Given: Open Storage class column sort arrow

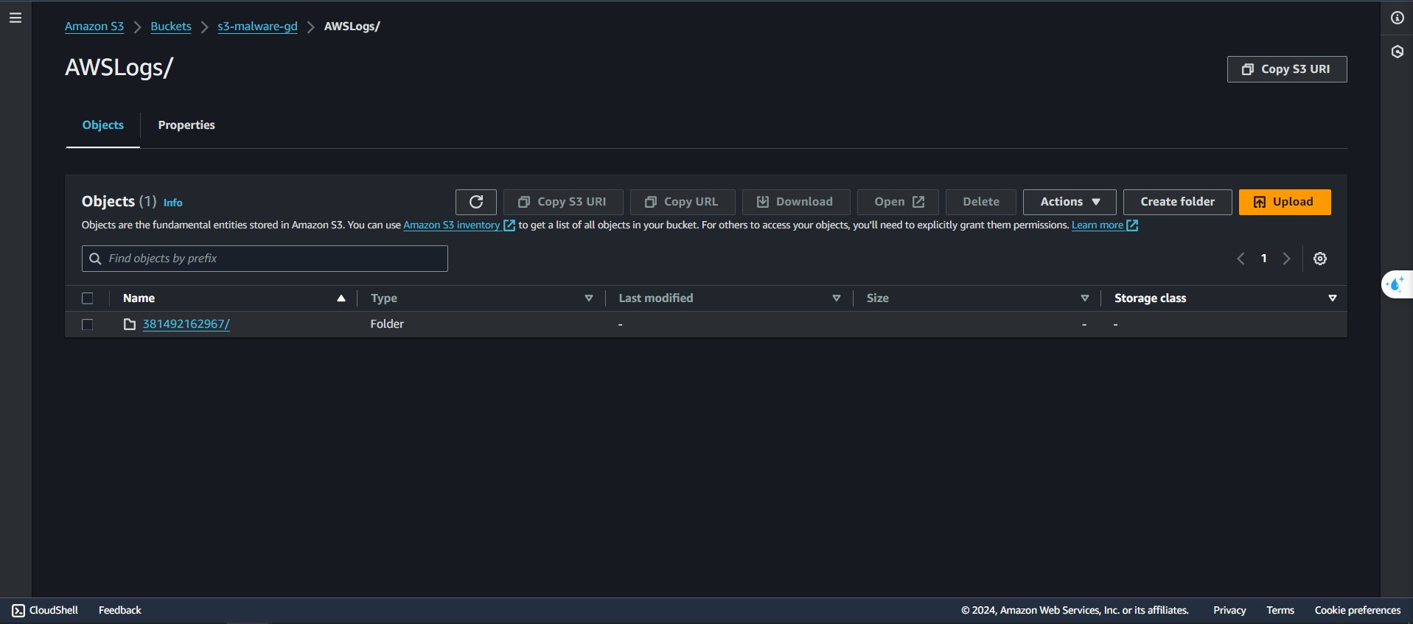Looking at the screenshot, I should (1332, 298).
